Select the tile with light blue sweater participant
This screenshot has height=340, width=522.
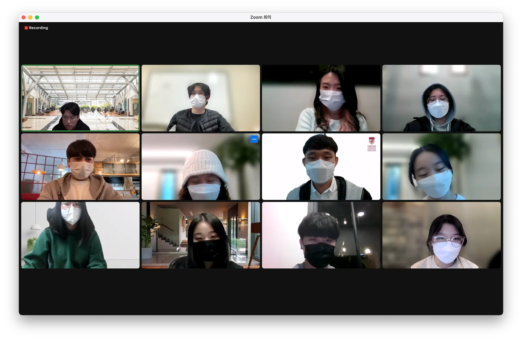tap(321, 98)
